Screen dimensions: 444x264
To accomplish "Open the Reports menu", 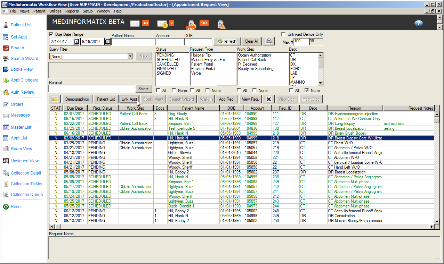I will 72,11.
